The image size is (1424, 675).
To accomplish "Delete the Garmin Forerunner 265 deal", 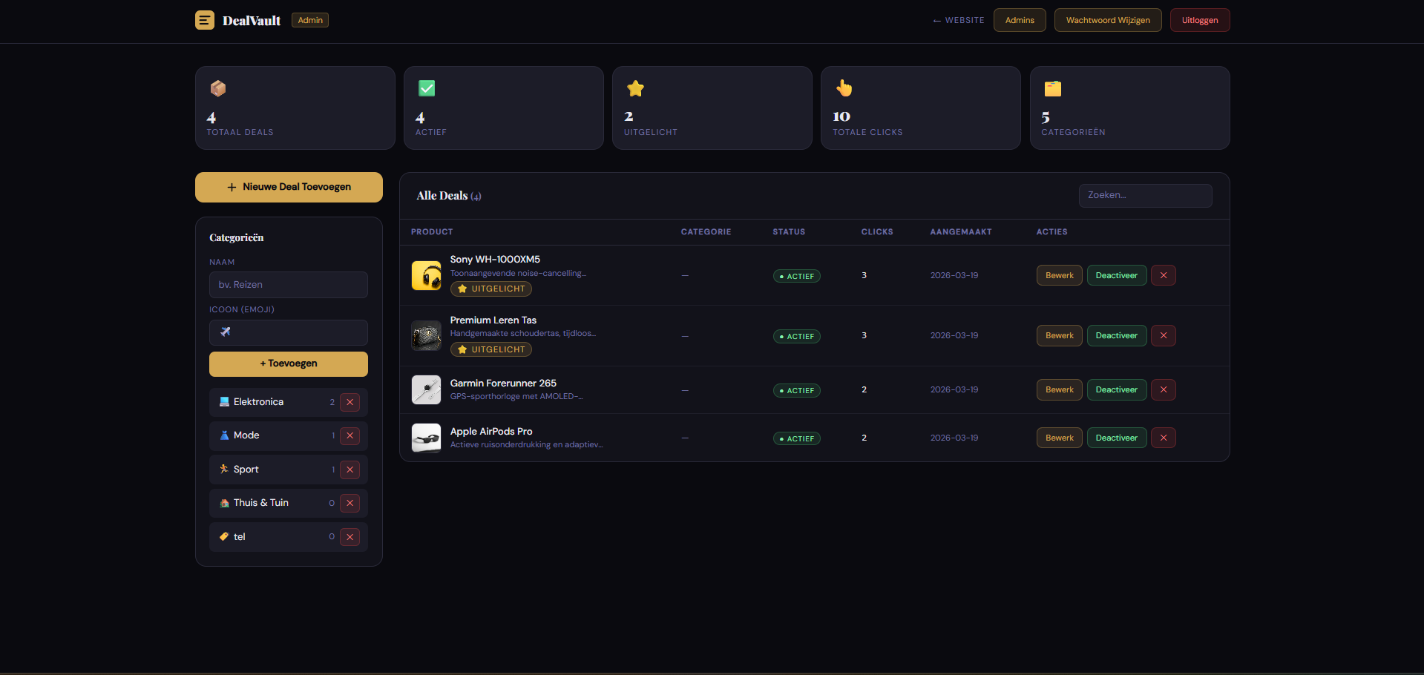I will pos(1164,389).
